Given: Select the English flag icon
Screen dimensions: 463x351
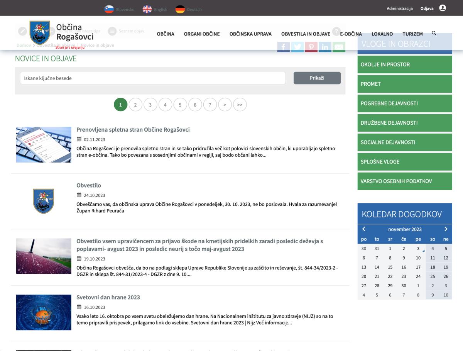Looking at the screenshot, I should tap(147, 9).
